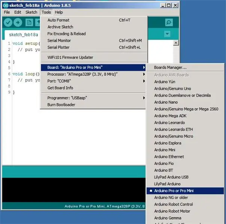Expand the Programmer submenu arrow
This screenshot has height=224, width=226.
coord(144,98)
